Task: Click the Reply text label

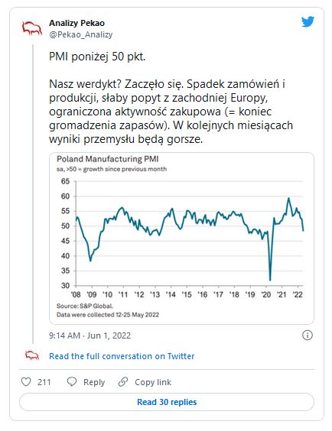Action: [94, 382]
